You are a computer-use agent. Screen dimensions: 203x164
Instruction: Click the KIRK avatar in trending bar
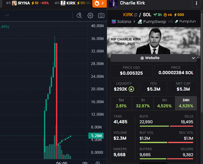pyautogui.click(x=63, y=3)
